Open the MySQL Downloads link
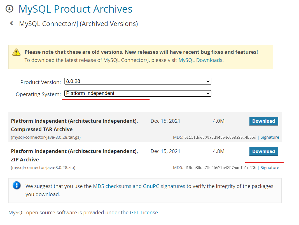Viewport: 299px width, 225px height. coord(200,60)
